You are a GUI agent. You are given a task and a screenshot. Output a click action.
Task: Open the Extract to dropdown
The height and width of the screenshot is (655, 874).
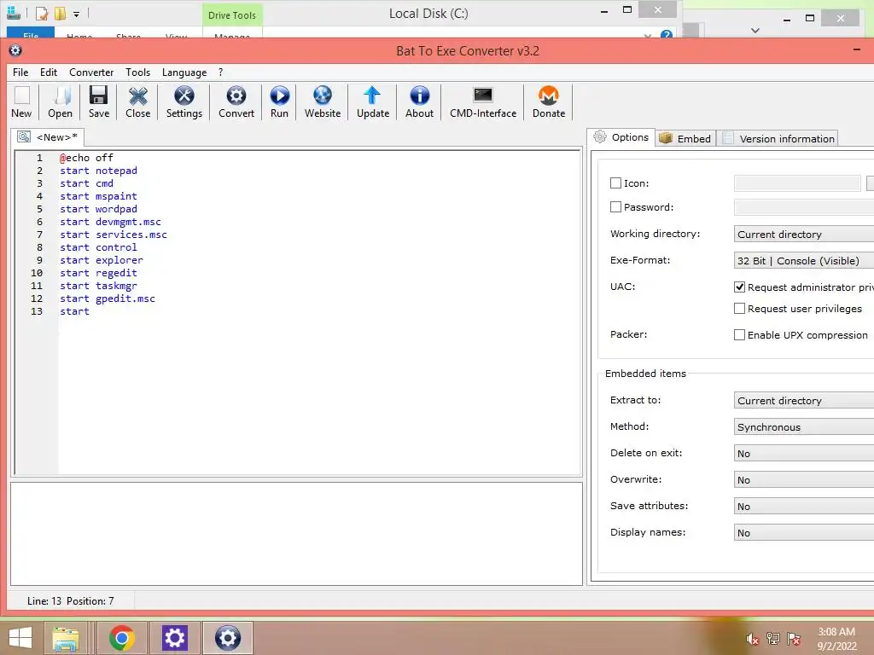pyautogui.click(x=804, y=401)
